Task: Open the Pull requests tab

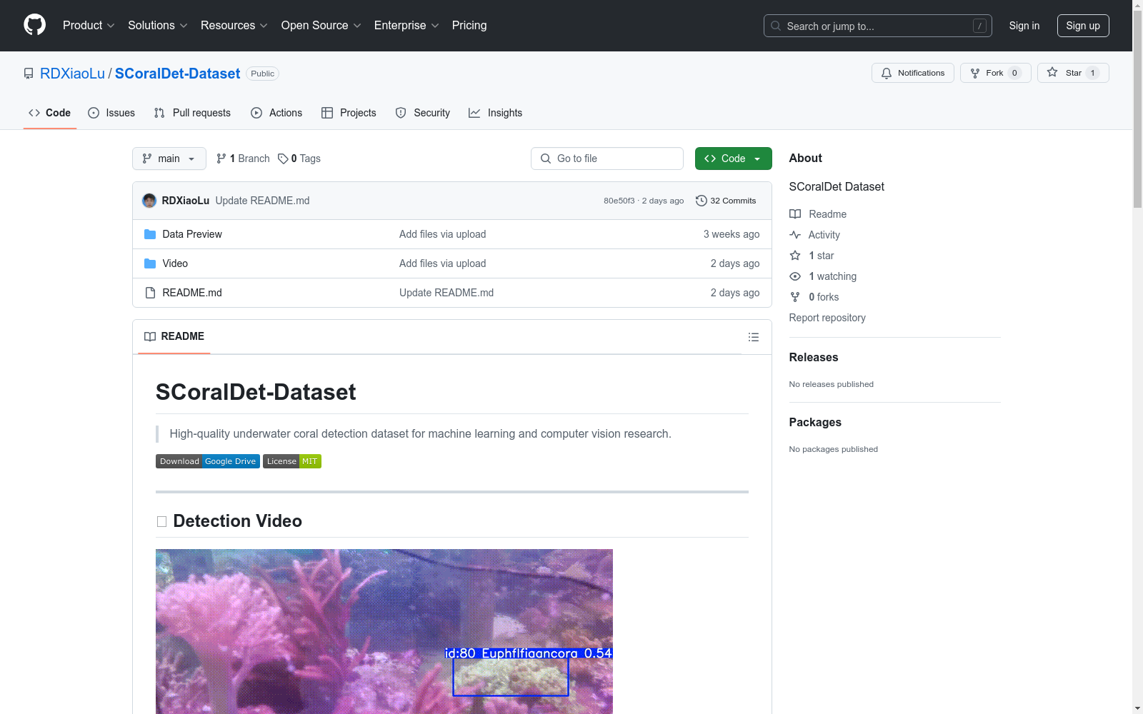Action: pos(192,113)
